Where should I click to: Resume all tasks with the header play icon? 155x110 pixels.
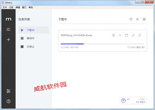(138, 19)
